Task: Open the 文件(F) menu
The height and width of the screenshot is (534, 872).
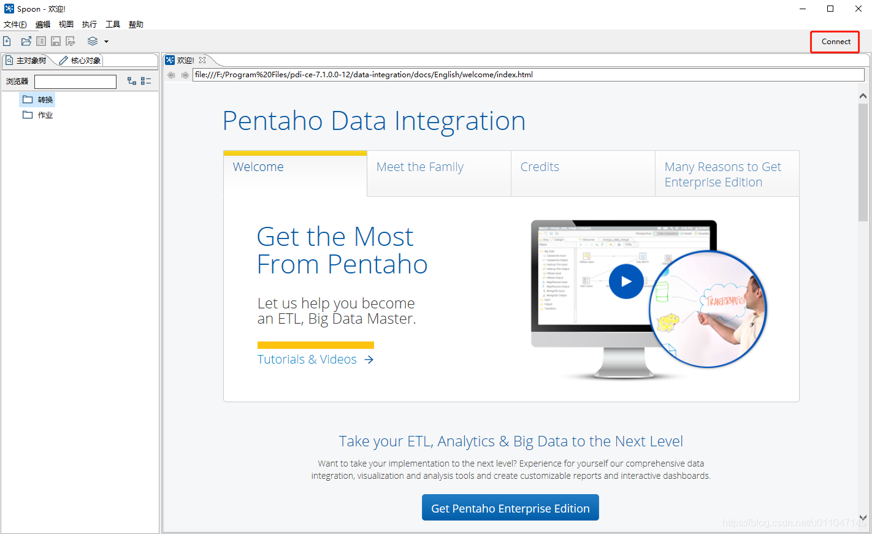Action: 15,25
